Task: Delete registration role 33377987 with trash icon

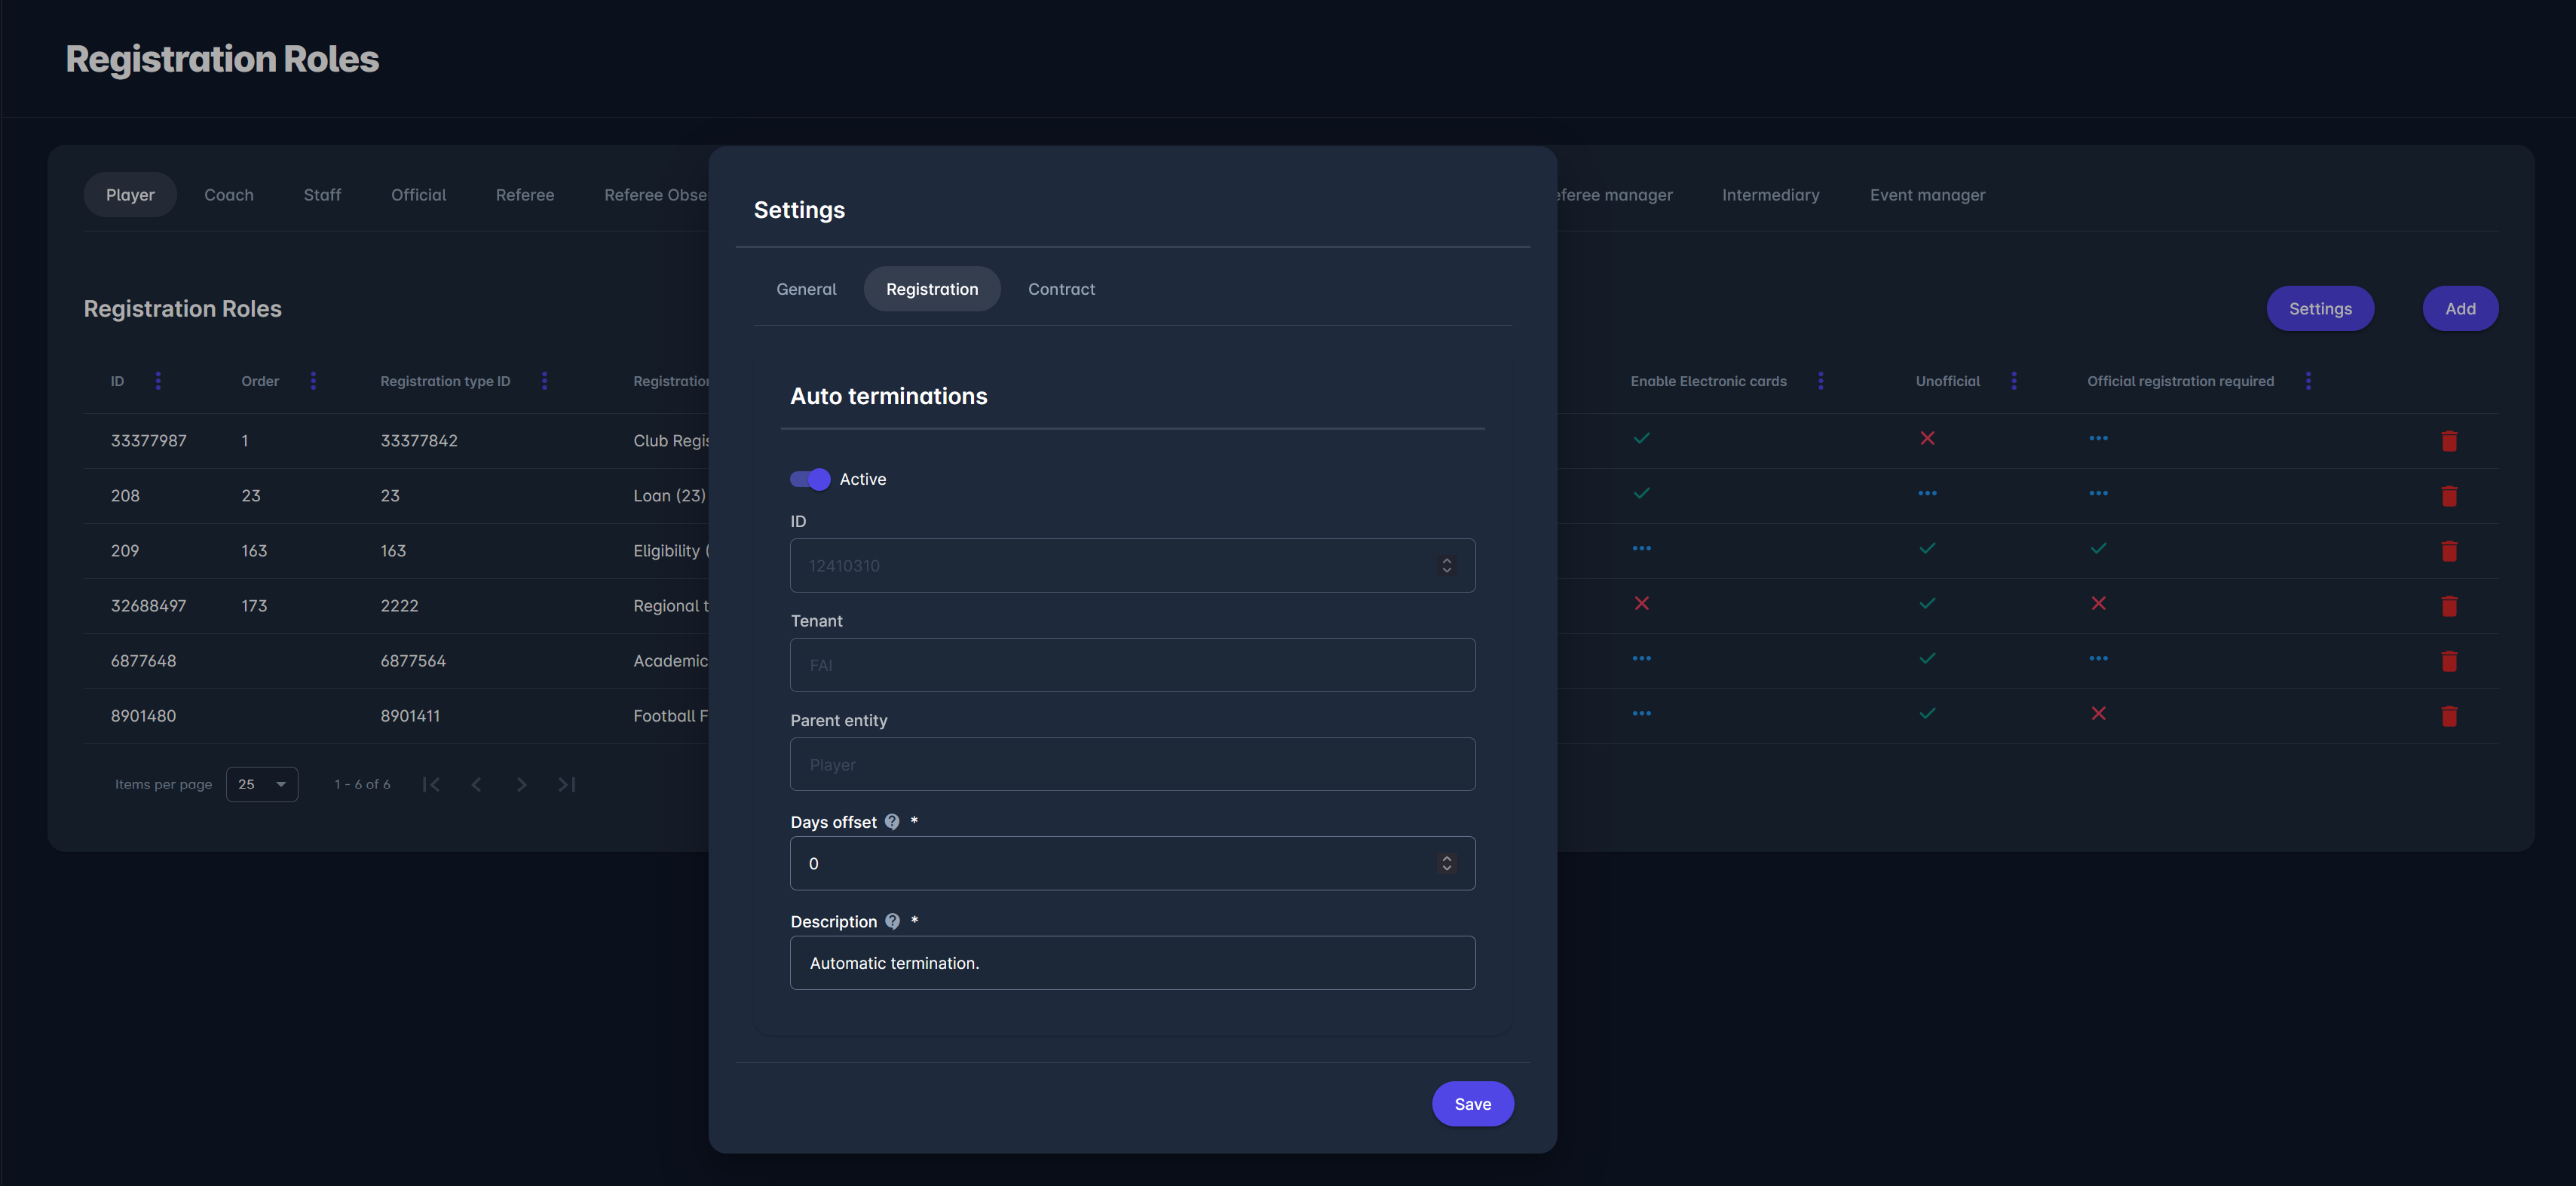Action: point(2449,441)
